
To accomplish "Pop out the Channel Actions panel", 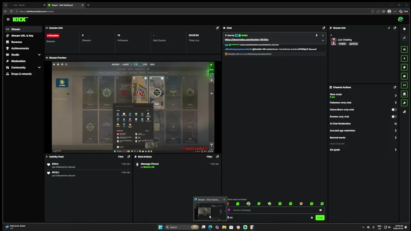I will click(395, 87).
